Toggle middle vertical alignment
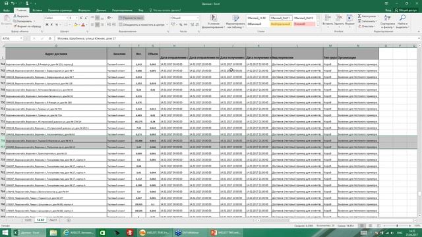The height and width of the screenshot is (237, 422). [x=97, y=18]
